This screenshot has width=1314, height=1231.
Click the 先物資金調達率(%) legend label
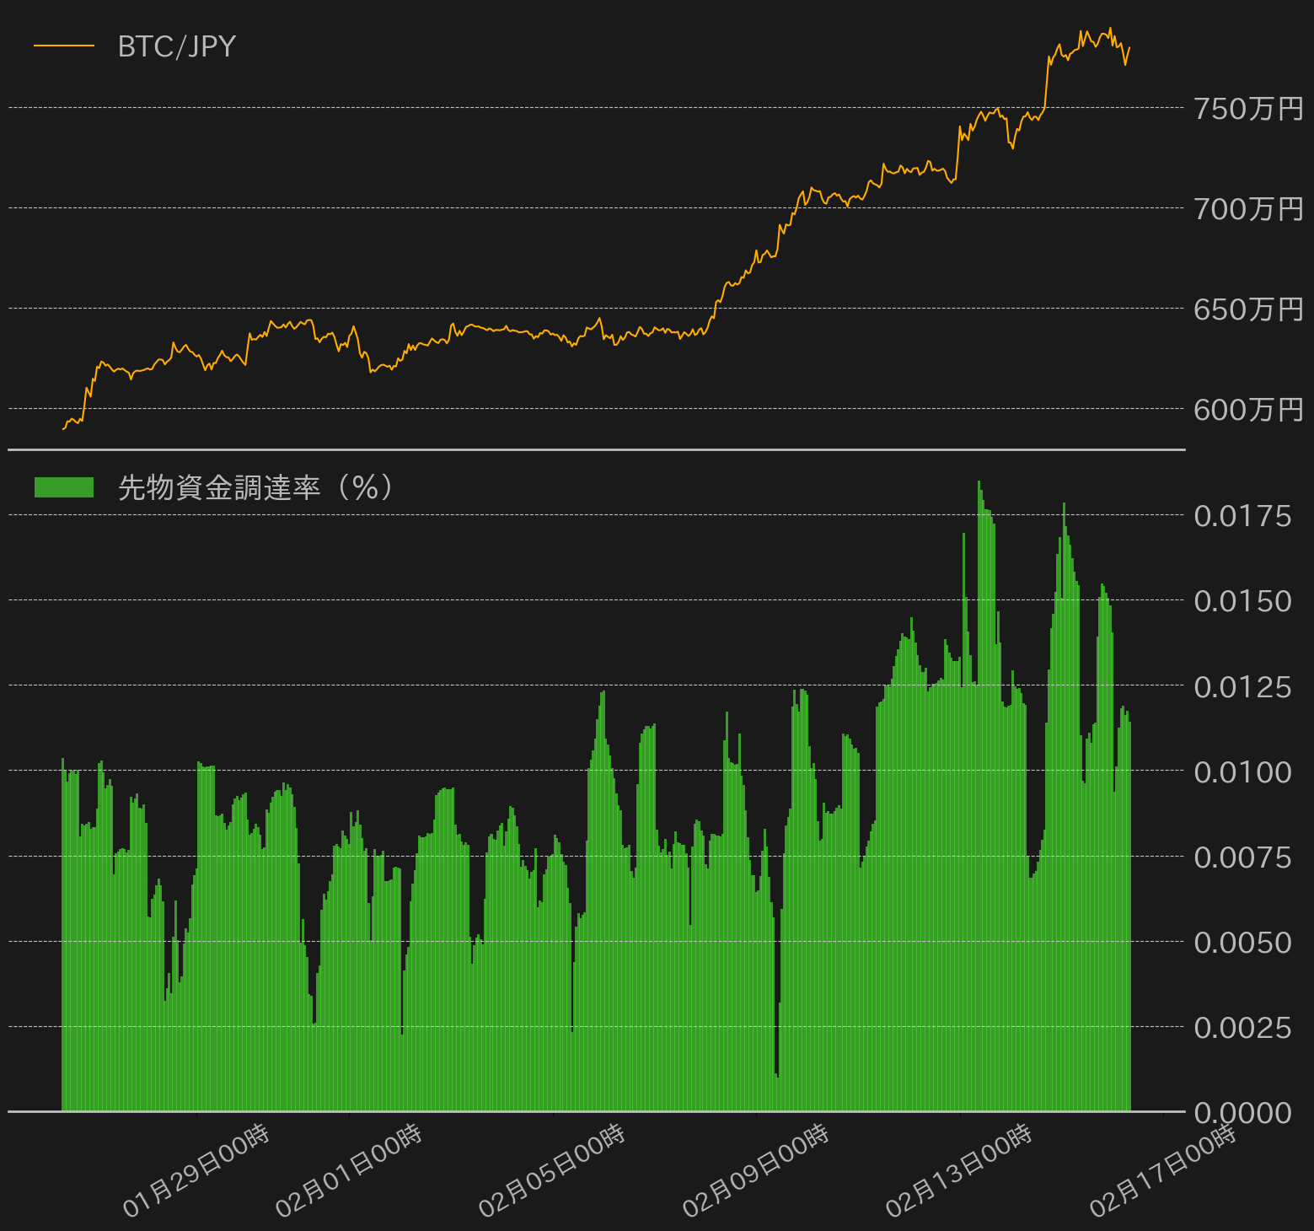pos(256,487)
